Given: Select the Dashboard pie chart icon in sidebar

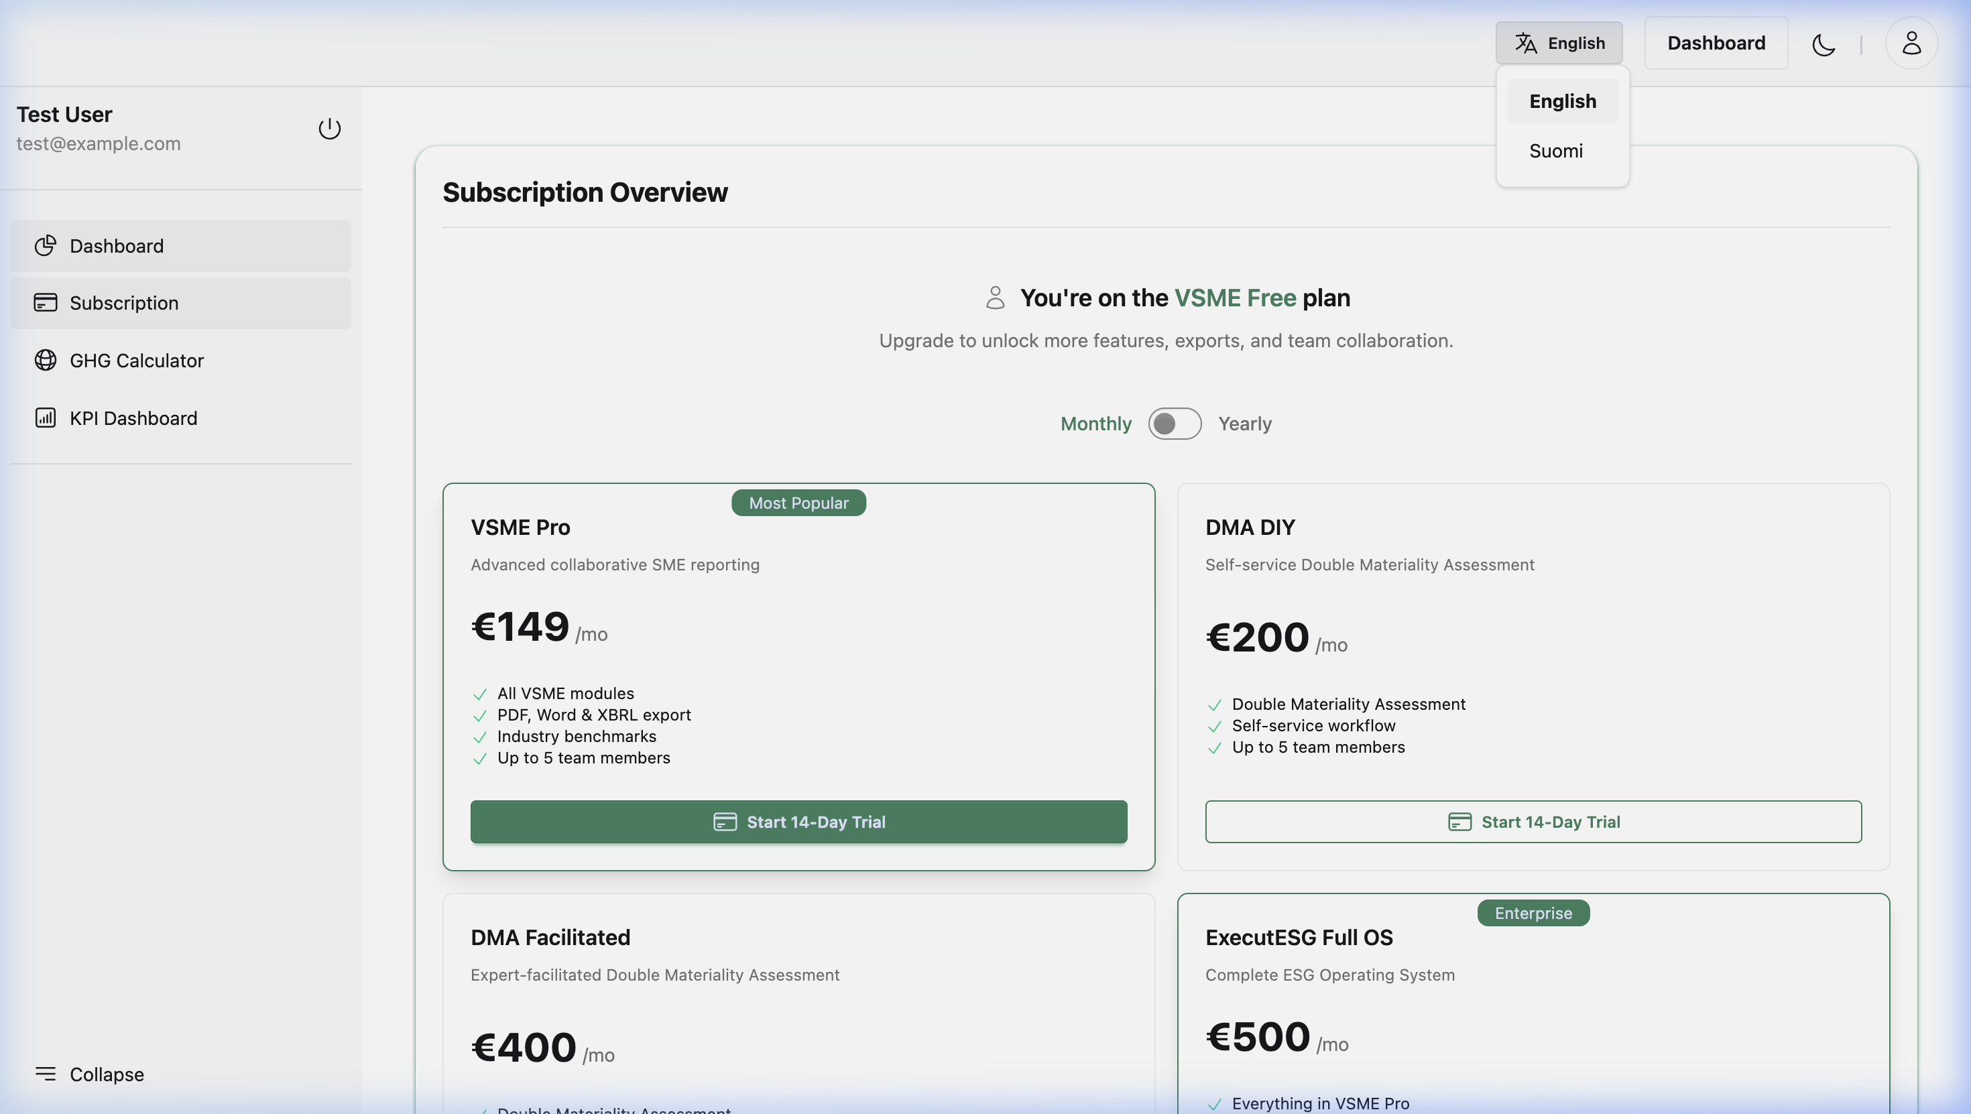Looking at the screenshot, I should pos(45,245).
